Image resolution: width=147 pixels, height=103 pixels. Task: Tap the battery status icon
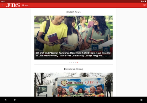(x=146, y=1)
